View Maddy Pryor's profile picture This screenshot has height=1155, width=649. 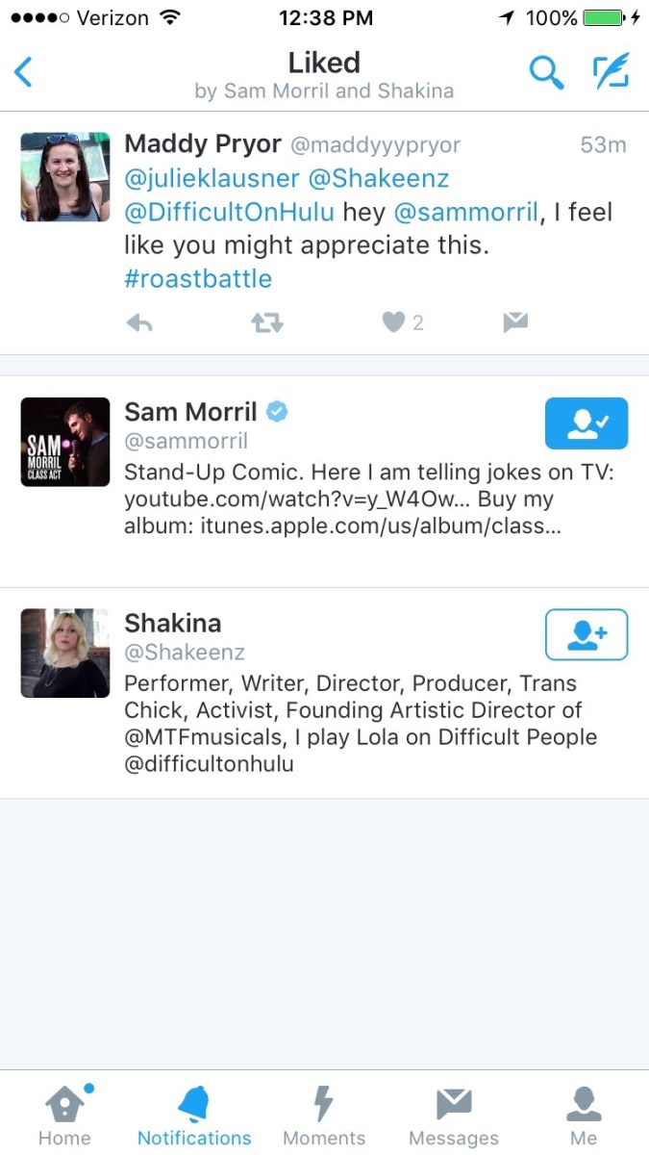tap(65, 177)
